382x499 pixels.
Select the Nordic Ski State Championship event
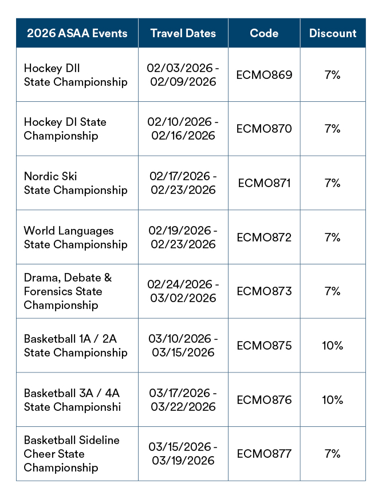point(75,183)
